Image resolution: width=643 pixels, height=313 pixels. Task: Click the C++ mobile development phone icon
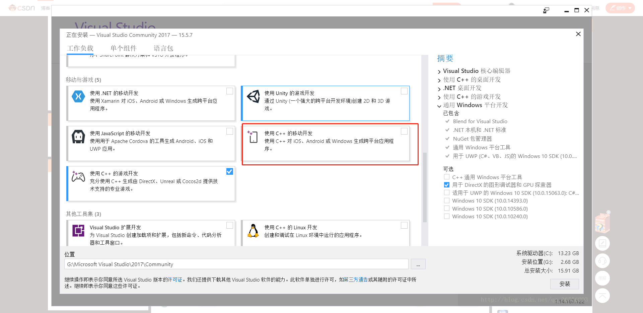click(x=253, y=137)
